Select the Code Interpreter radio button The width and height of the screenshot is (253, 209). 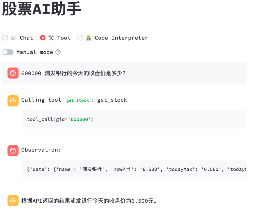pos(80,38)
